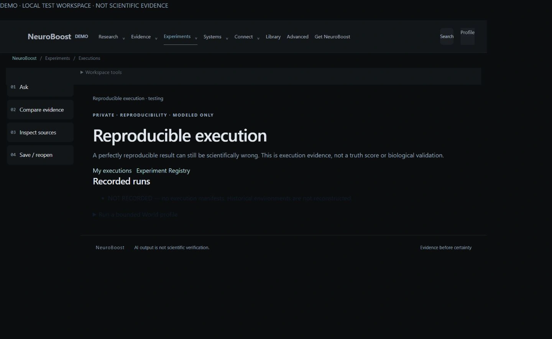Viewport: 552px width, 339px height.
Task: Click the Executions breadcrumb
Action: [89, 58]
